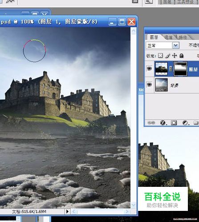
Task: Switch to the 路径 tab
Action: [183, 37]
